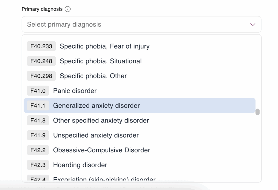Click the diagnosis list scrollbar thumb
Image resolution: width=278 pixels, height=190 pixels.
(x=257, y=112)
